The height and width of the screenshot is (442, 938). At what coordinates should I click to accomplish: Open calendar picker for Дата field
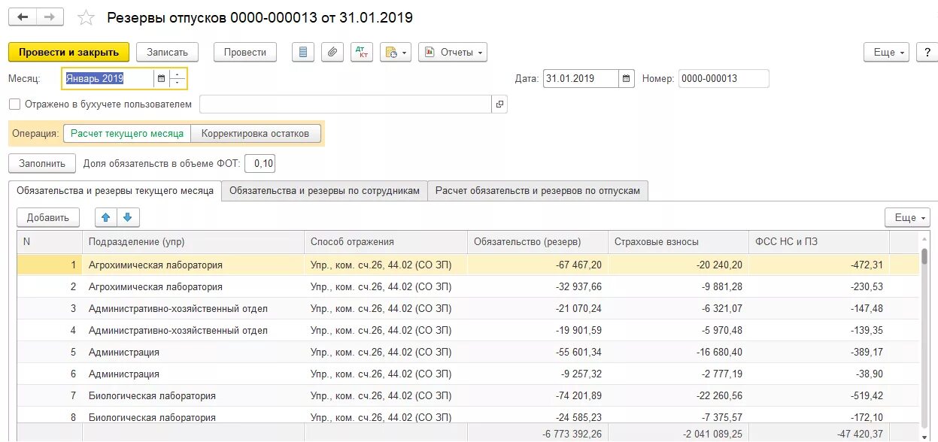626,78
